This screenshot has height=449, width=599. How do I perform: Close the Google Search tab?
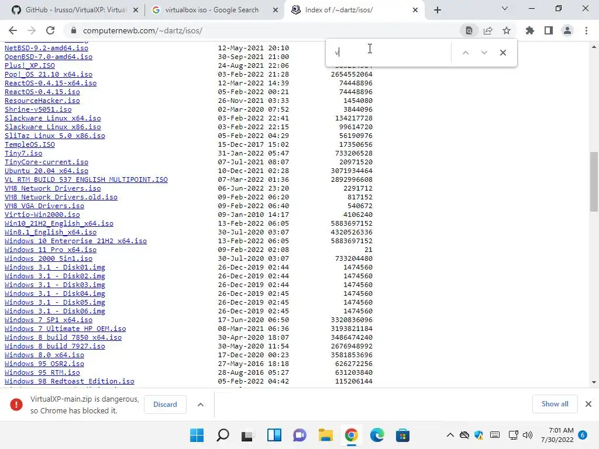coord(276,10)
